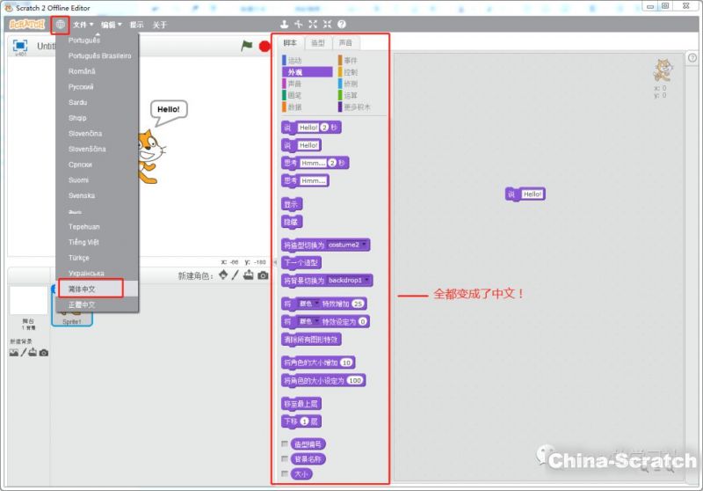Select Svenska language

(x=97, y=195)
